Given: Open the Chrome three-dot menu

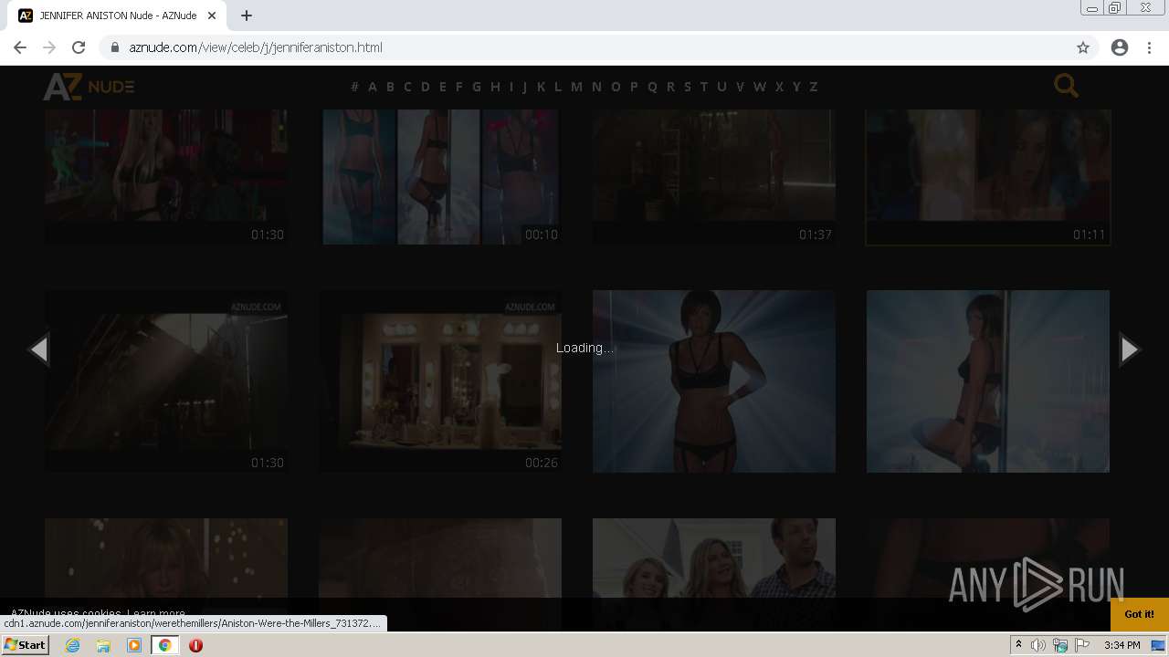Looking at the screenshot, I should click(1150, 47).
